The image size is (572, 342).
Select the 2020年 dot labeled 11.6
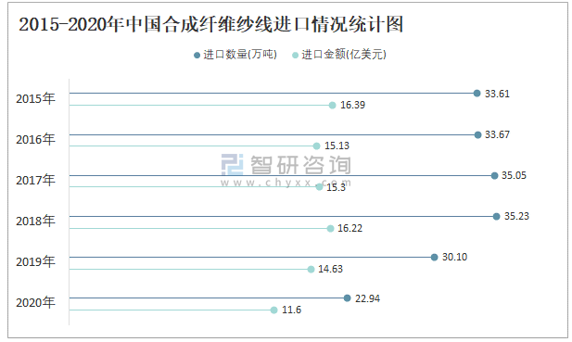point(274,310)
